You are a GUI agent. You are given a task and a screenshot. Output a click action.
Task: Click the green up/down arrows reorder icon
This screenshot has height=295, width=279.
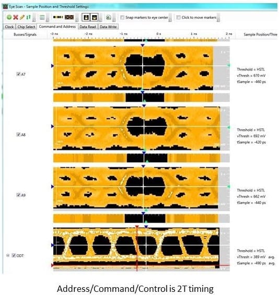(x=29, y=17)
